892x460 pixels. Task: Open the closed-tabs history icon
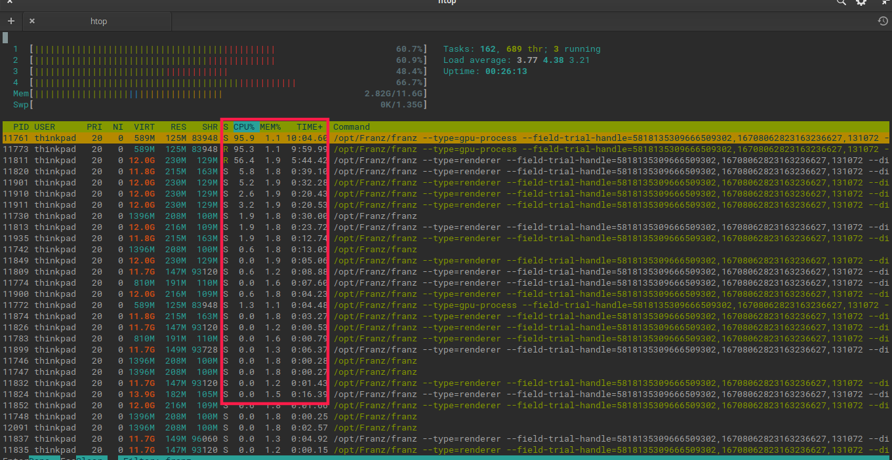pyautogui.click(x=883, y=21)
